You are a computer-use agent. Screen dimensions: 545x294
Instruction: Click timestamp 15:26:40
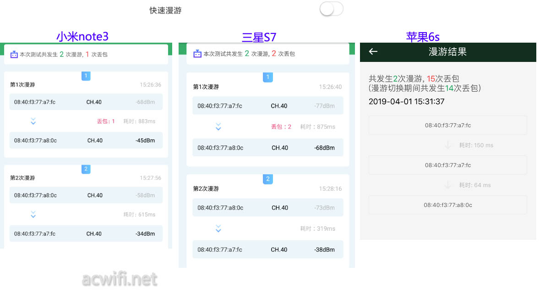click(330, 87)
